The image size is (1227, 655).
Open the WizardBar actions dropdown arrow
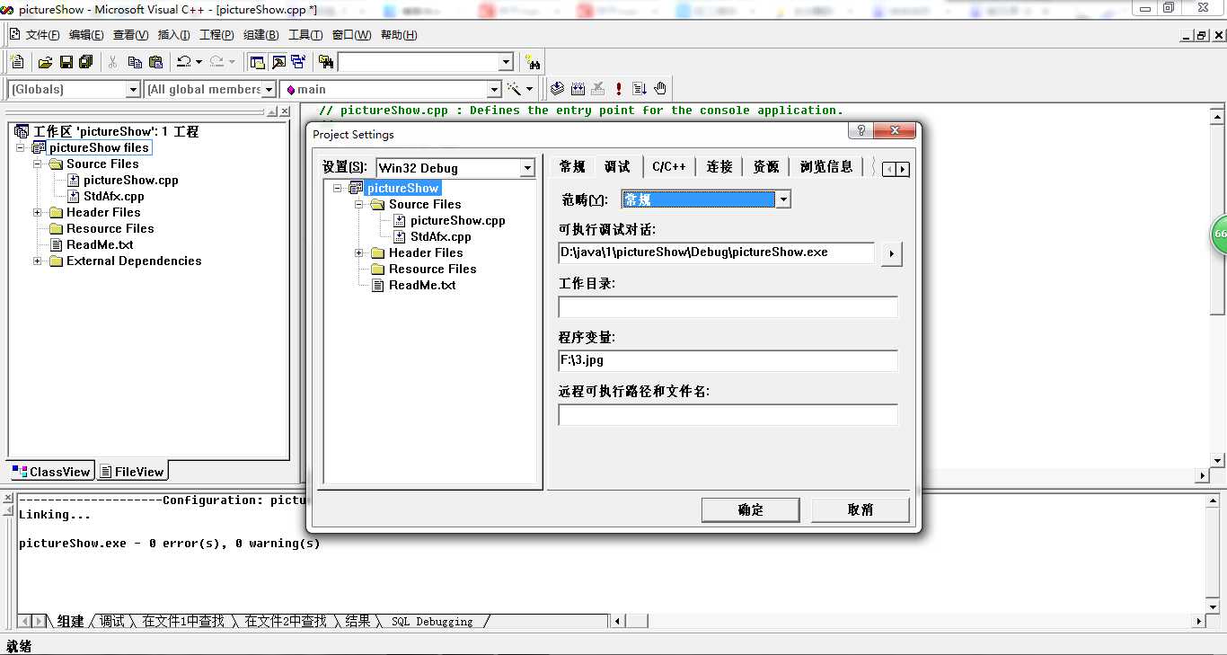coord(529,89)
